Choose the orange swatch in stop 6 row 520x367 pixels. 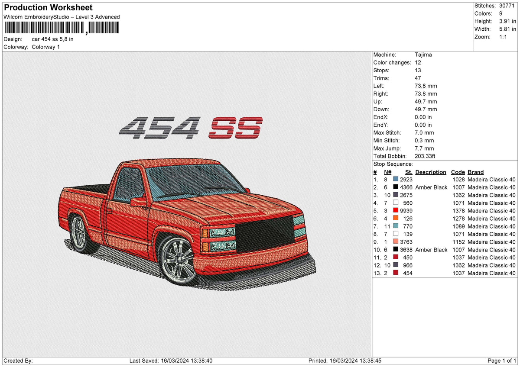tap(396, 218)
